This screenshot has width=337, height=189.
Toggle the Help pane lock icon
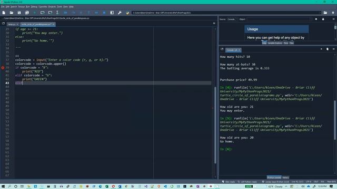[x=323, y=19]
